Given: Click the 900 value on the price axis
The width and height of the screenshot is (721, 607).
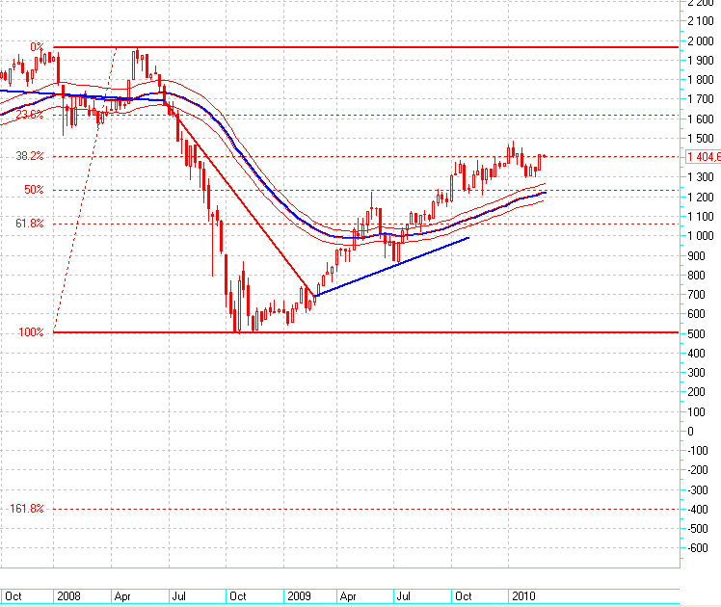Looking at the screenshot, I should pyautogui.click(x=696, y=256).
